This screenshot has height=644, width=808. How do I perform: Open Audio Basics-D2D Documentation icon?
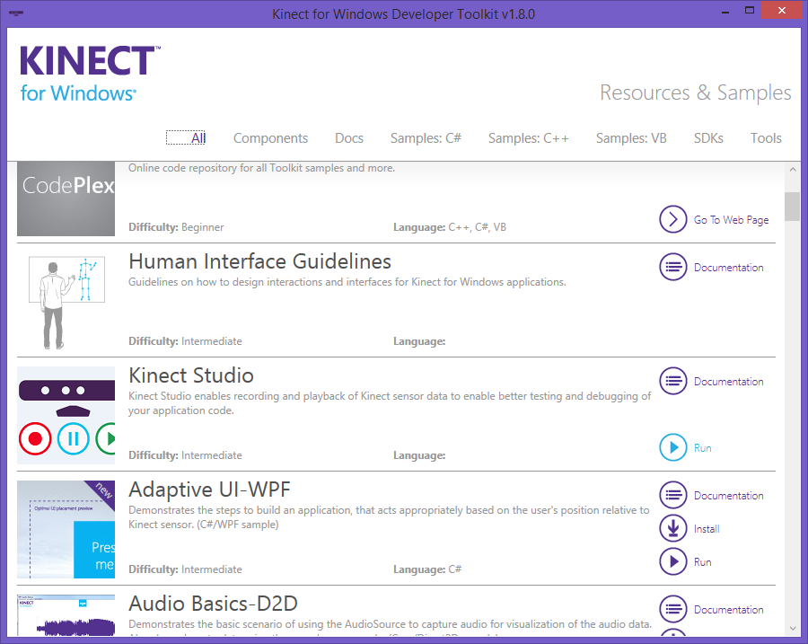point(672,610)
